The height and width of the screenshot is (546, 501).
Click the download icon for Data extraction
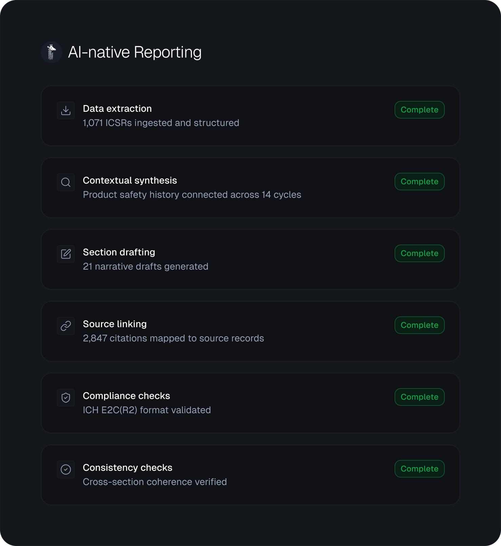(66, 110)
